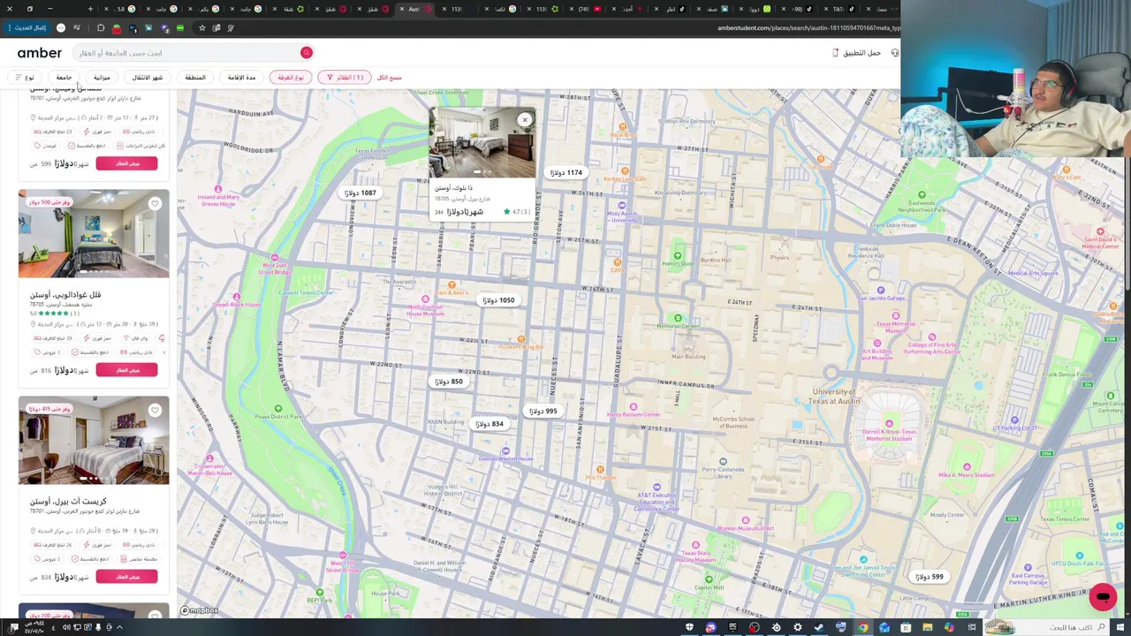Click the Pease District Park marker
The height and width of the screenshot is (636, 1131).
tap(277, 410)
